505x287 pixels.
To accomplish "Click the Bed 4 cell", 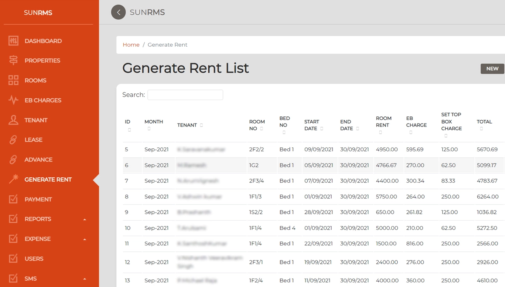I will point(287,228).
